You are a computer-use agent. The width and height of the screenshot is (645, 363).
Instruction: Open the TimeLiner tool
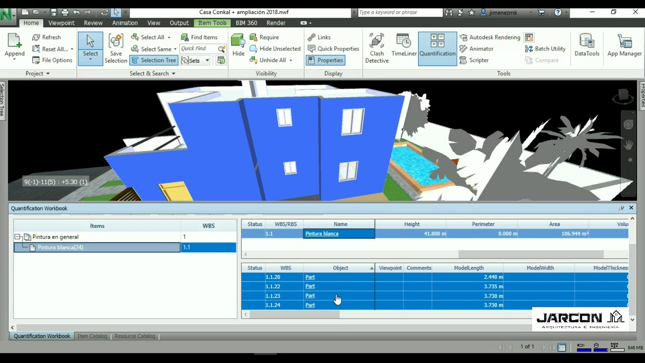pos(404,45)
